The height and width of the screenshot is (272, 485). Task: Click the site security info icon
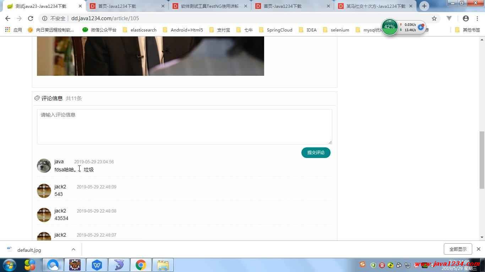click(x=45, y=18)
